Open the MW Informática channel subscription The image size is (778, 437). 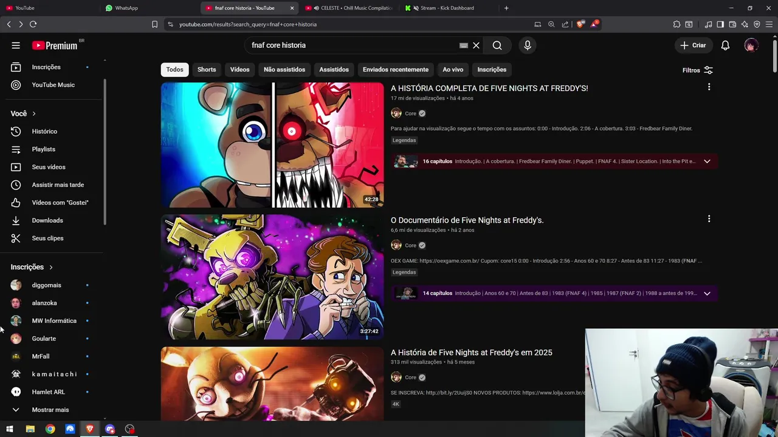pos(51,320)
